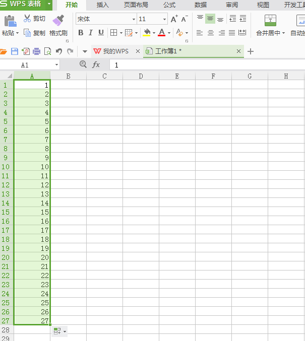Select all cells corner button

(10, 76)
